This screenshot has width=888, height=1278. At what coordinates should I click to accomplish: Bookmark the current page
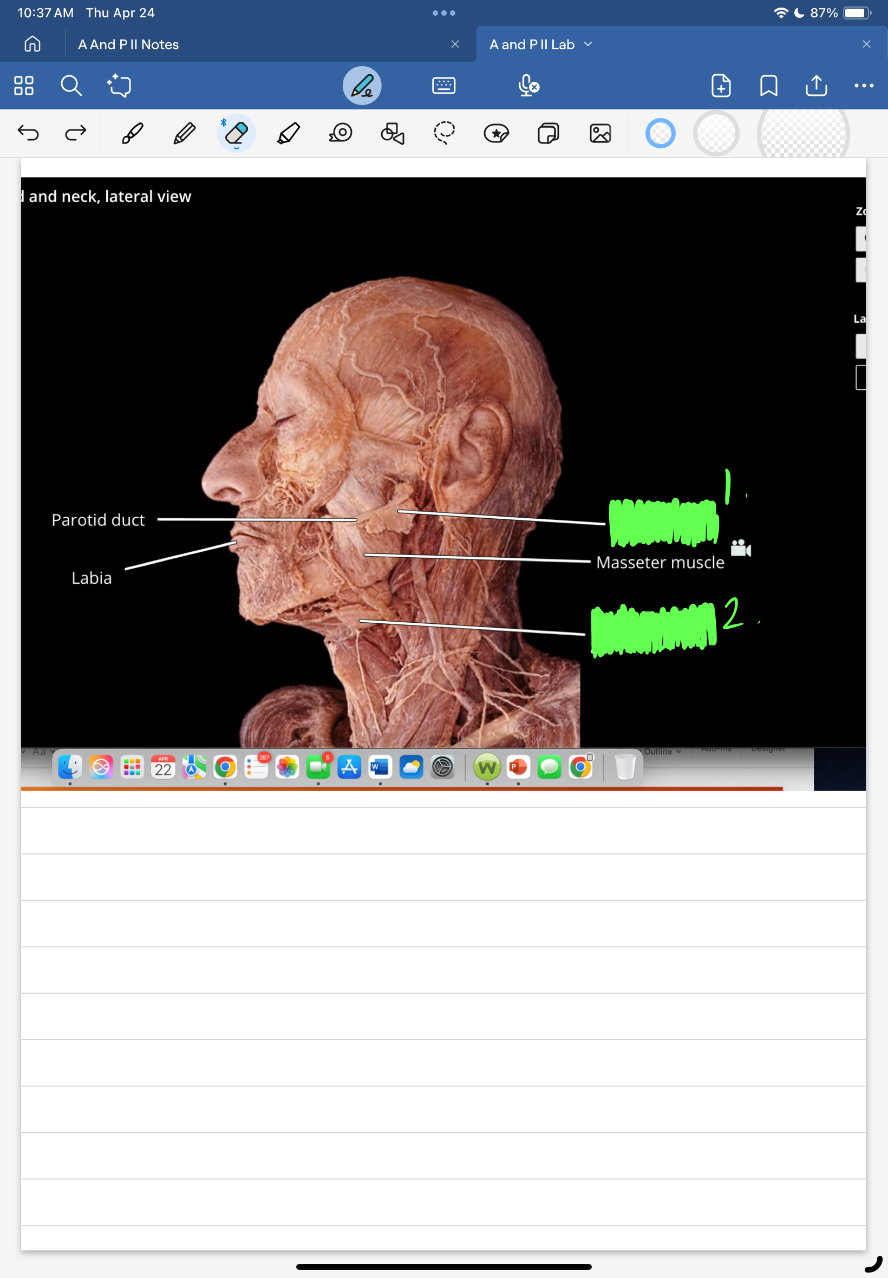pos(768,86)
